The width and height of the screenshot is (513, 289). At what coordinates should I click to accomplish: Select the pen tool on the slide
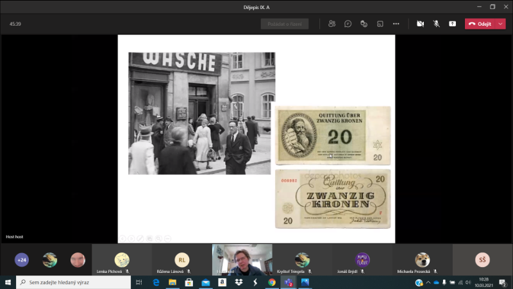pyautogui.click(x=140, y=238)
